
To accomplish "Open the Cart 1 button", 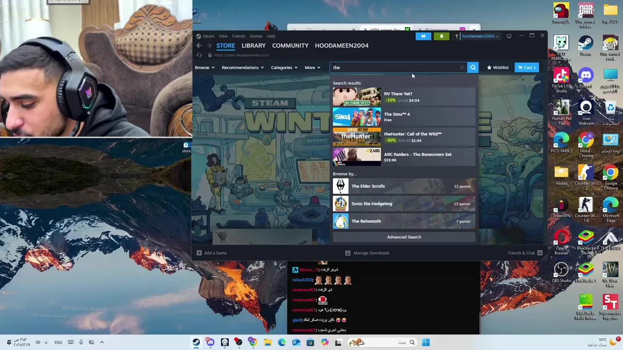I will 527,68.
